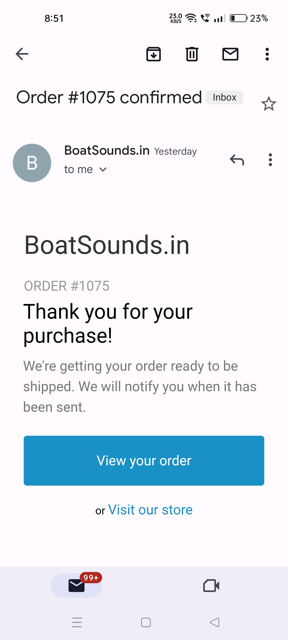Open the Visit our store link
Image resolution: width=288 pixels, height=640 pixels.
coord(150,510)
